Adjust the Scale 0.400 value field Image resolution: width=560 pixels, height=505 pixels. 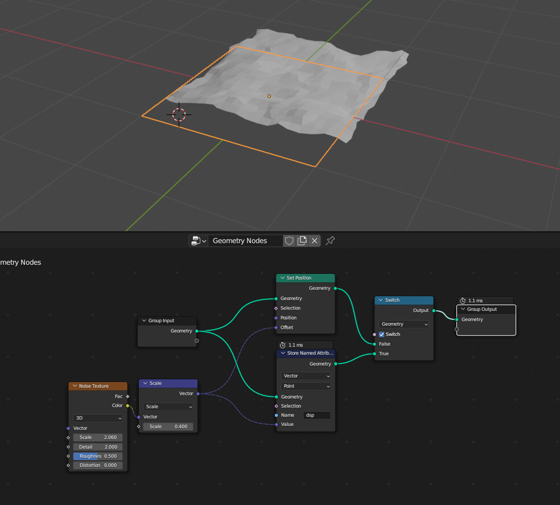(x=168, y=427)
